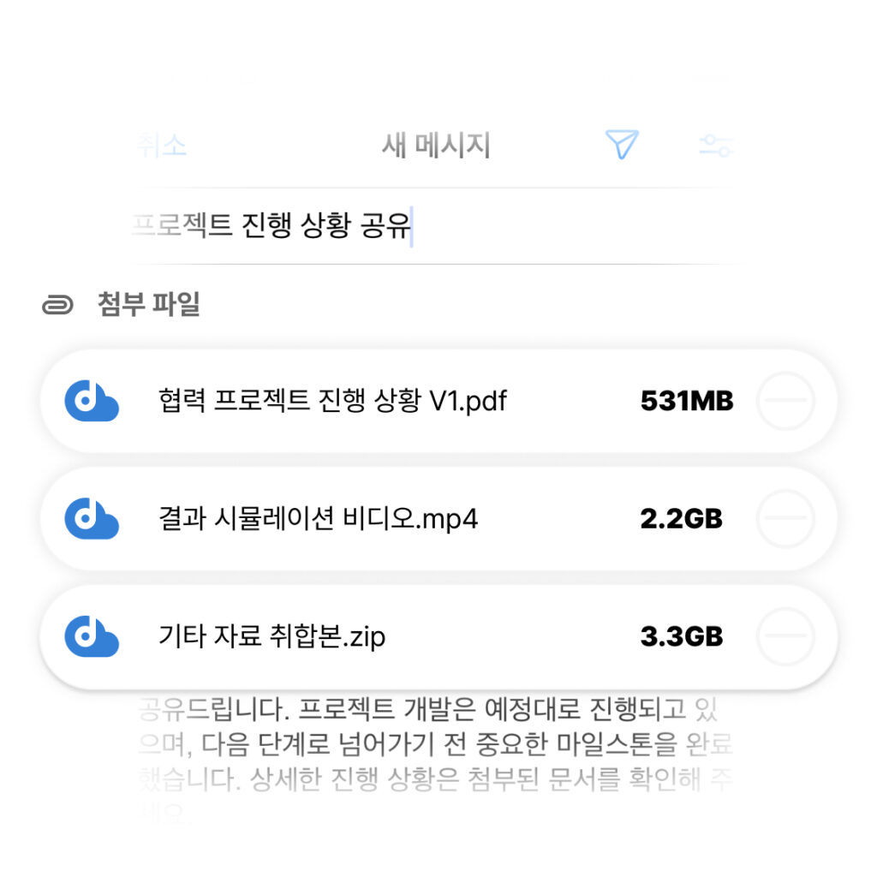Send the message with paper plane icon
Image resolution: width=877 pixels, height=877 pixels.
[x=622, y=144]
